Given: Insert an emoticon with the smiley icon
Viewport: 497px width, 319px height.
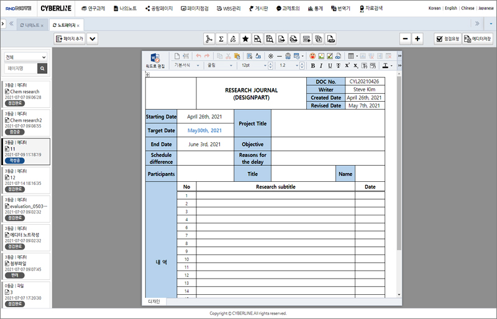Looking at the screenshot, I should [x=312, y=56].
